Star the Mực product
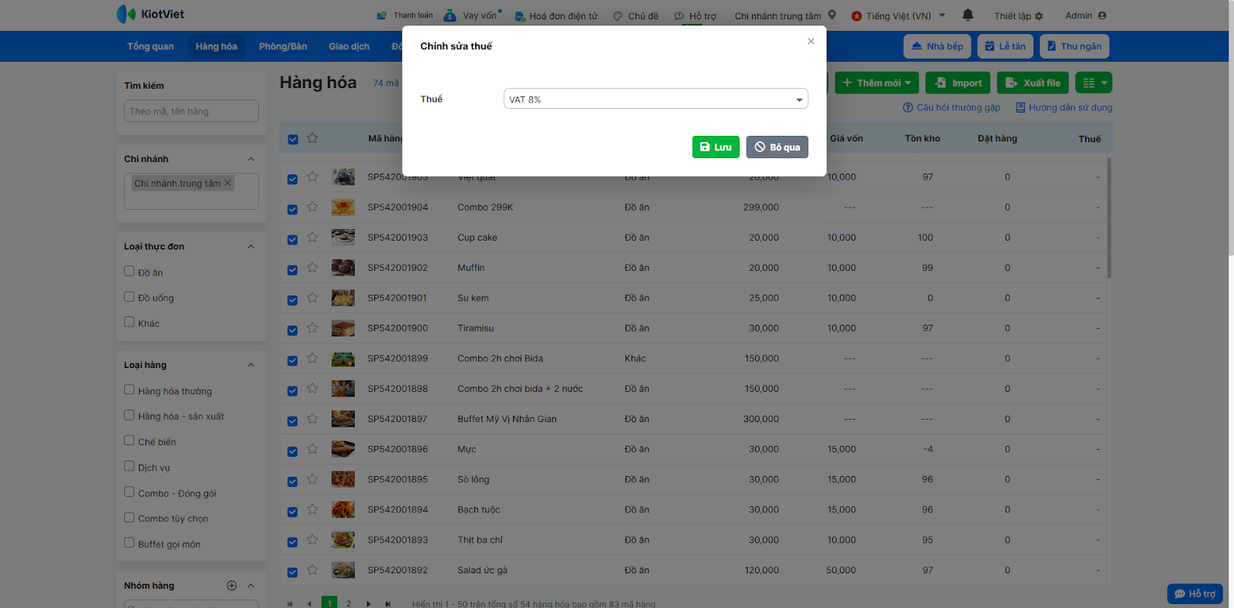1234x608 pixels. point(312,448)
